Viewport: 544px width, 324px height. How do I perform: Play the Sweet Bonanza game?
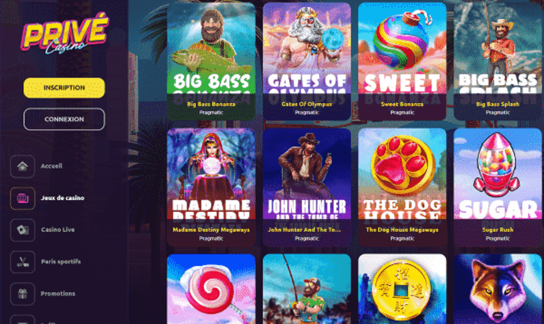click(402, 62)
